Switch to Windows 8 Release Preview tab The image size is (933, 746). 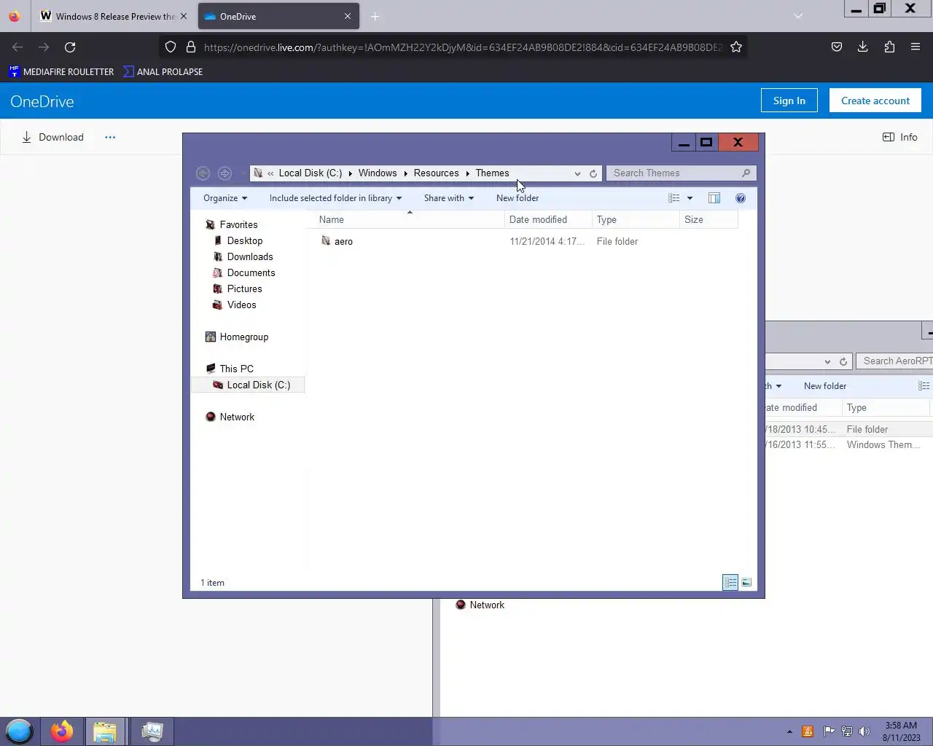(x=114, y=16)
